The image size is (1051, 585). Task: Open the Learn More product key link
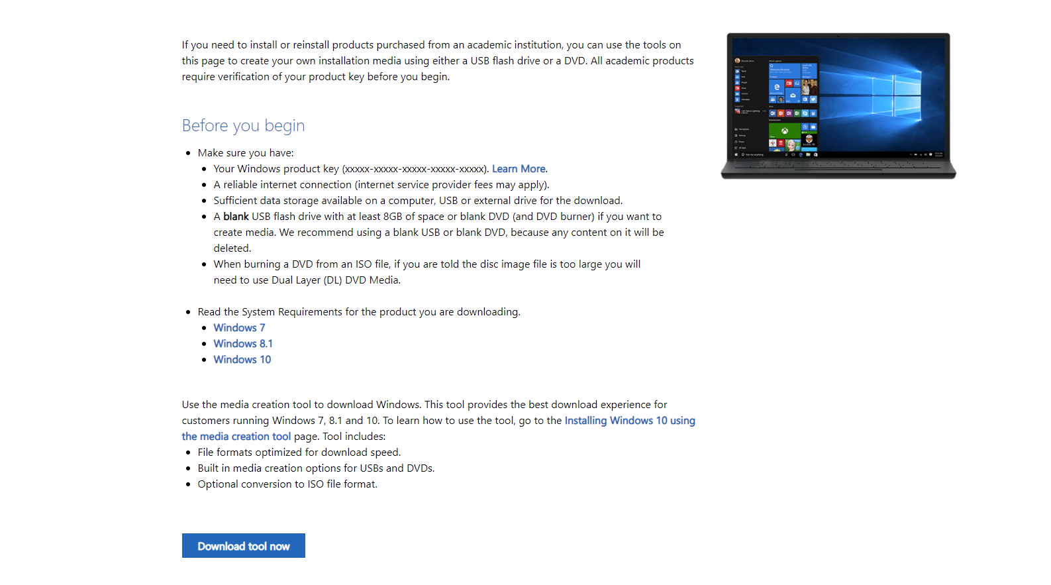click(x=519, y=169)
